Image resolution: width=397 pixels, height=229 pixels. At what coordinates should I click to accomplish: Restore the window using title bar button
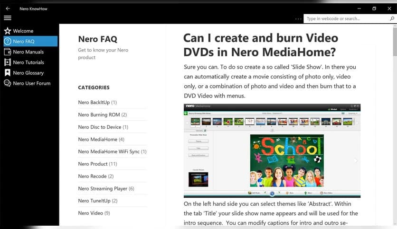pos(374,9)
